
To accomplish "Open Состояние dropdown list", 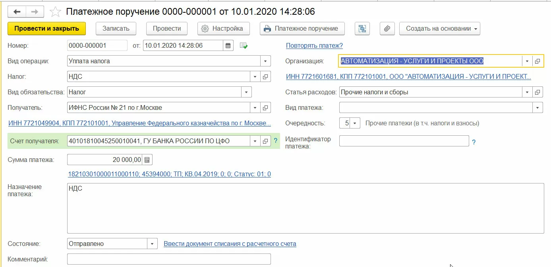I will coord(152,244).
